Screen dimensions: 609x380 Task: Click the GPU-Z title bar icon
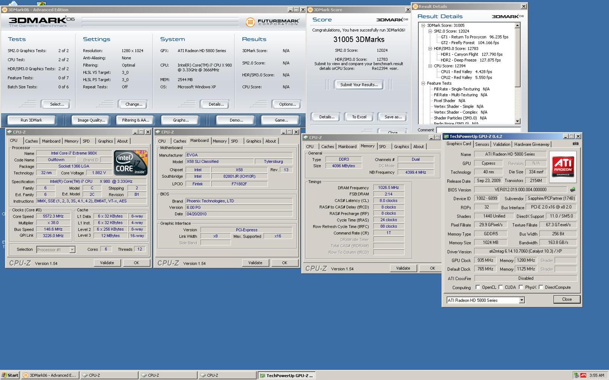click(x=446, y=136)
